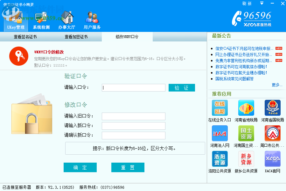Click the 最新公告 heading
The image size is (286, 191).
pyautogui.click(x=221, y=36)
